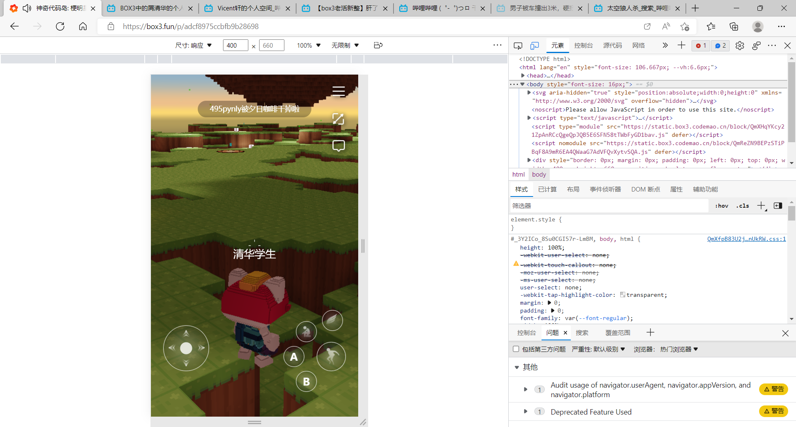The height and width of the screenshot is (427, 796).
Task: Add this page to favorites
Action: (684, 27)
